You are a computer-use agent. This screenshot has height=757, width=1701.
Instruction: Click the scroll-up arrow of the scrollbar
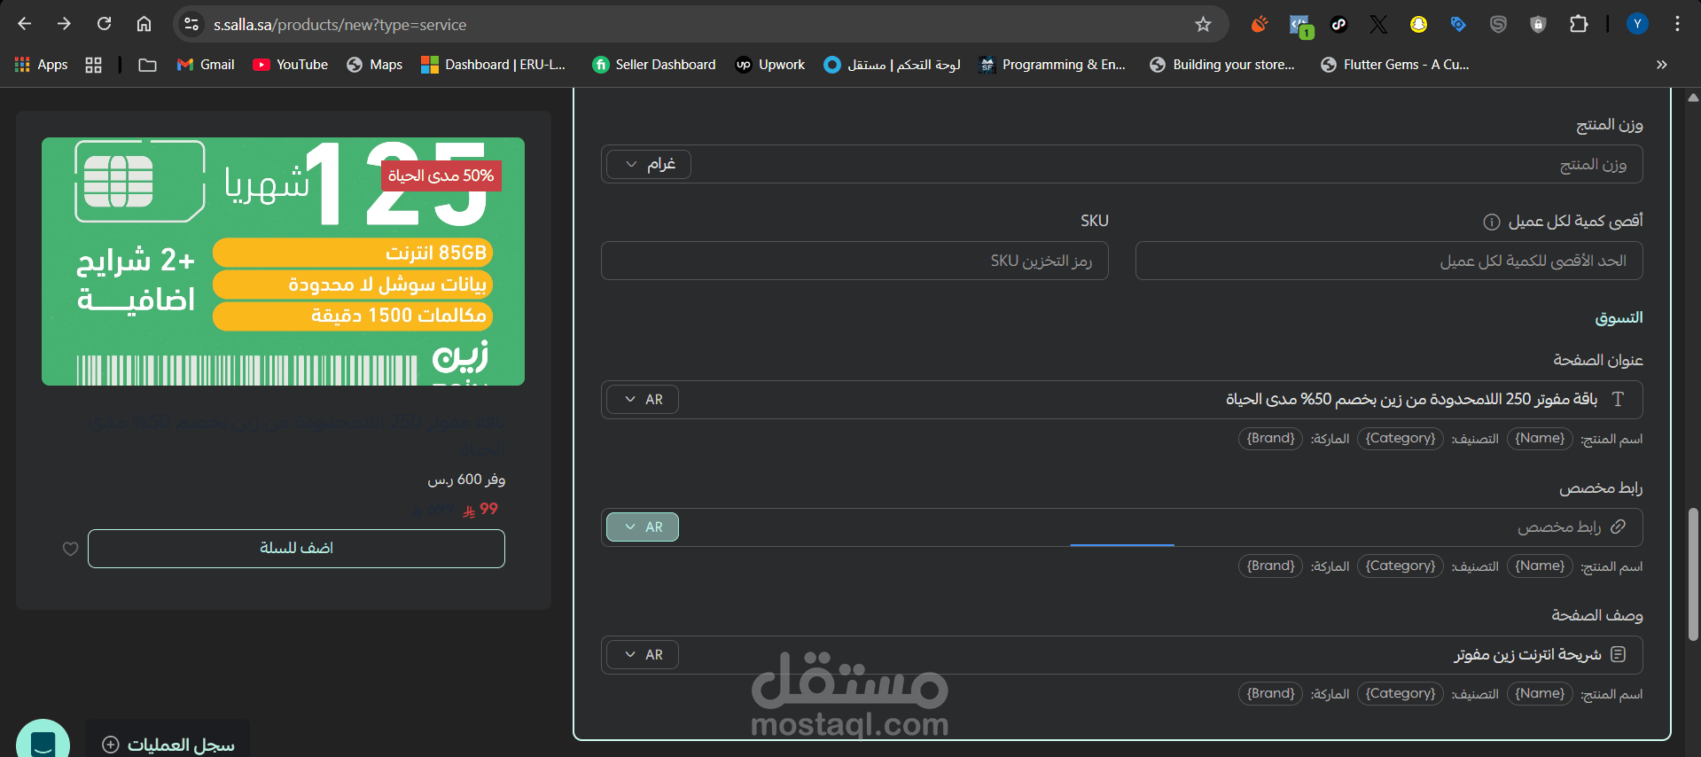(1693, 97)
